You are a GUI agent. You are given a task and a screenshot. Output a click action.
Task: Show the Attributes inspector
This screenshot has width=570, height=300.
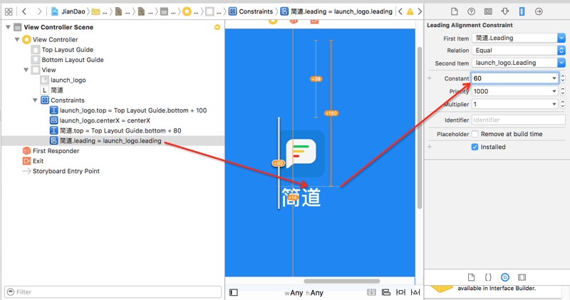(x=505, y=11)
